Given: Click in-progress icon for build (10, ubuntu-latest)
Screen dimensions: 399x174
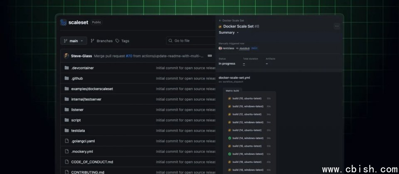Looking at the screenshot, I should pos(229,99).
